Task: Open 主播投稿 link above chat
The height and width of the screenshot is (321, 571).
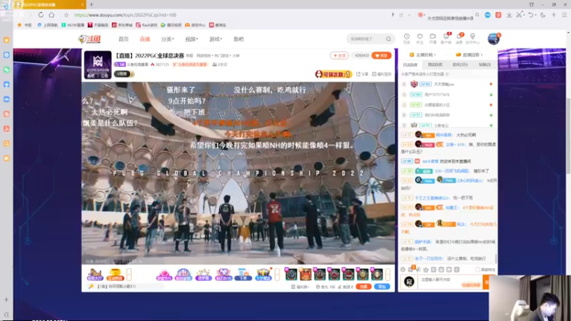Action: (x=423, y=55)
